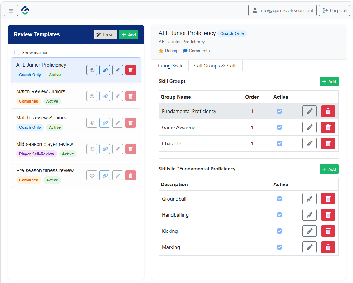Screen dimensions: 353x283
Task: Switch to the Rating Scale tab
Action: 170,66
